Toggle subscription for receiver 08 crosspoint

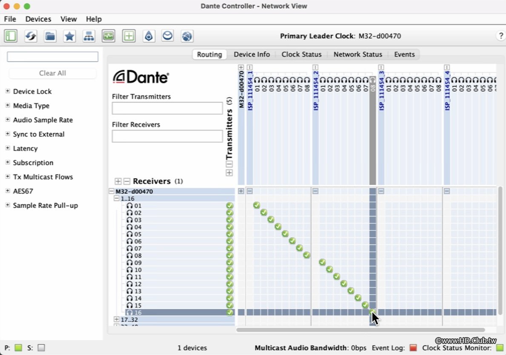coord(306,255)
